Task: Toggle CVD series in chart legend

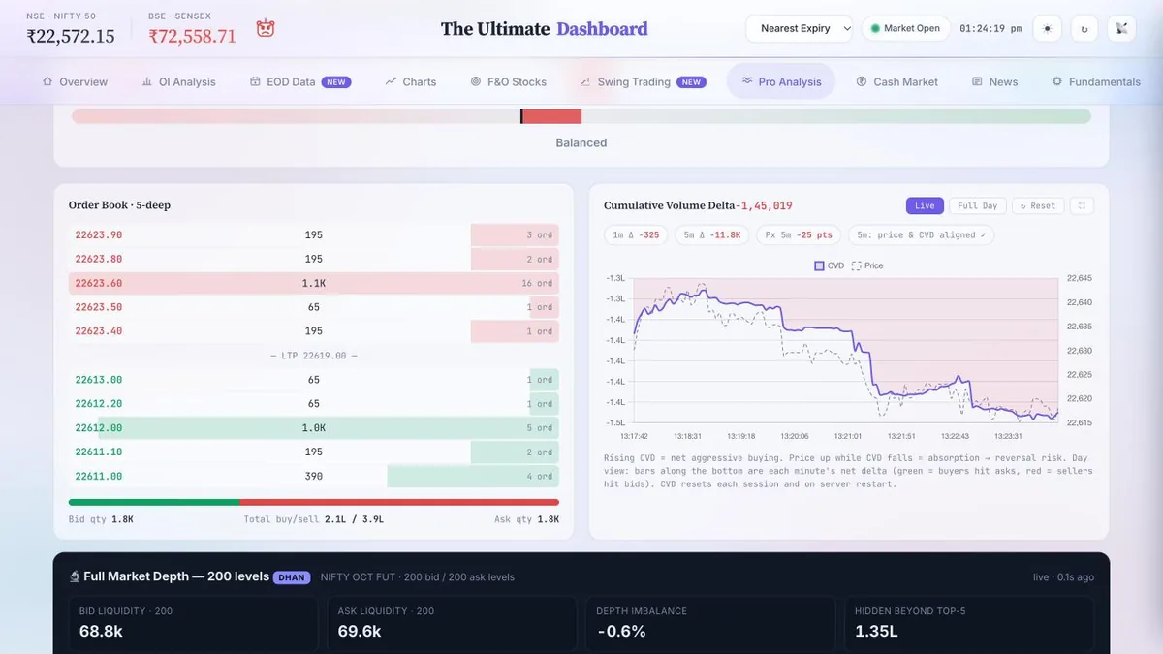Action: pos(829,265)
